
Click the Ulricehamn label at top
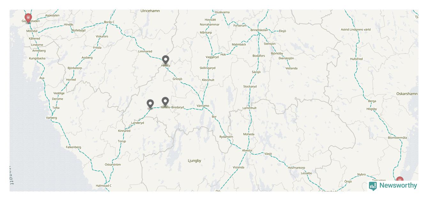pyautogui.click(x=150, y=11)
